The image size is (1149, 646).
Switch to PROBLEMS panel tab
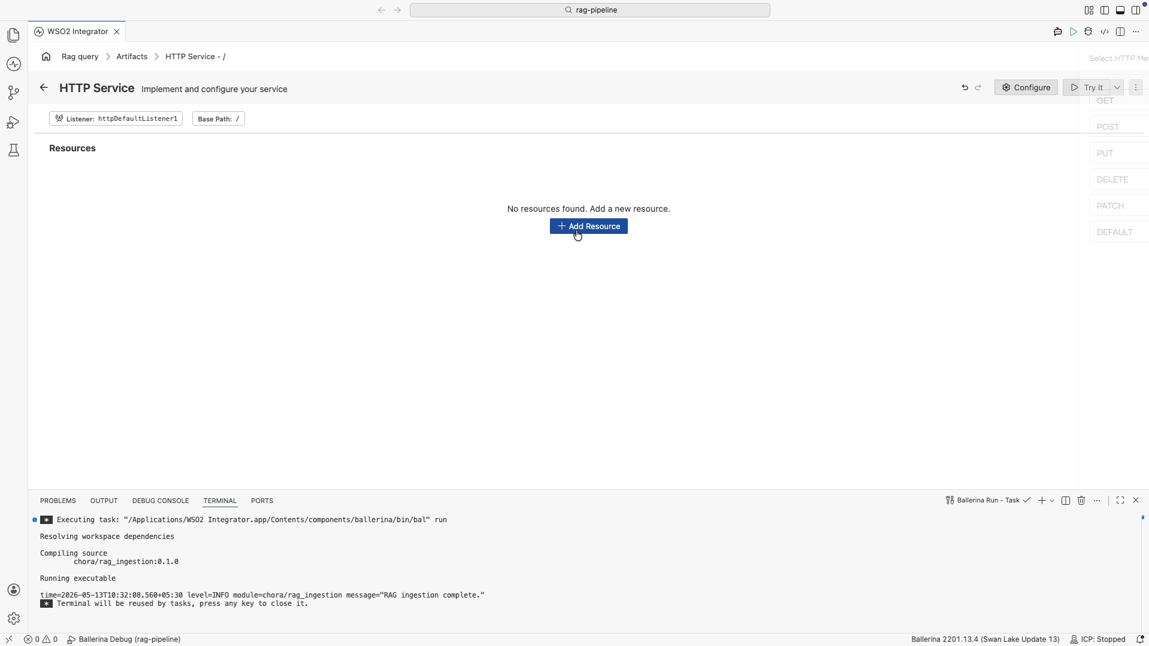[x=58, y=501]
